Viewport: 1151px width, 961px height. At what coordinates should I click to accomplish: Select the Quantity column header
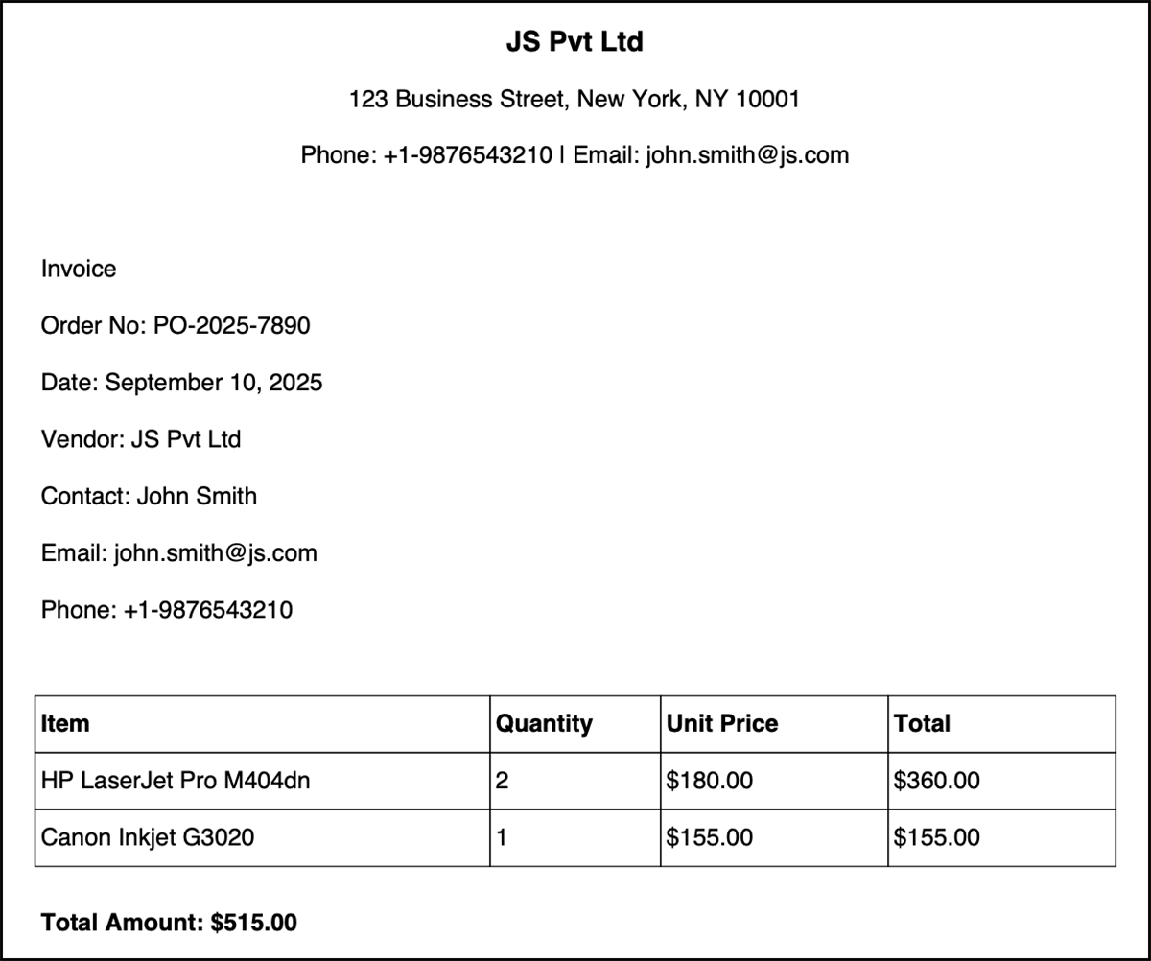click(x=544, y=723)
